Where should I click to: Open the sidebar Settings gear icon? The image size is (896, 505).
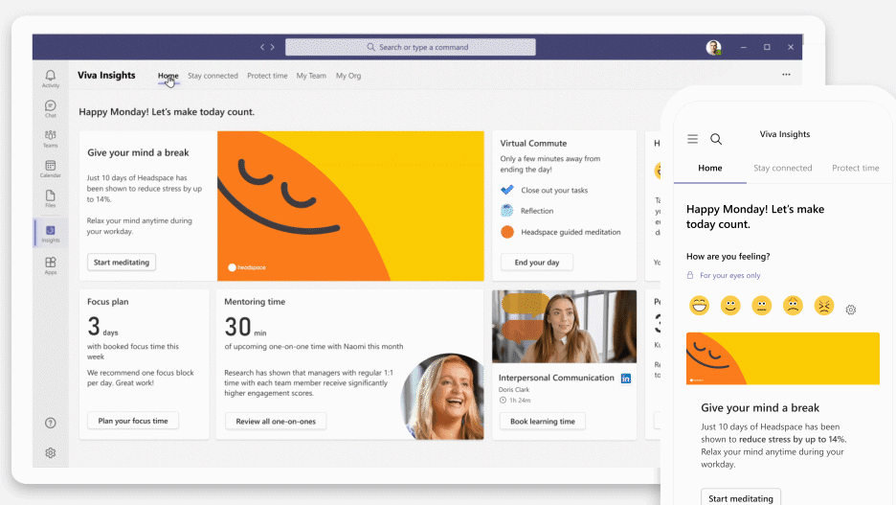(x=51, y=453)
